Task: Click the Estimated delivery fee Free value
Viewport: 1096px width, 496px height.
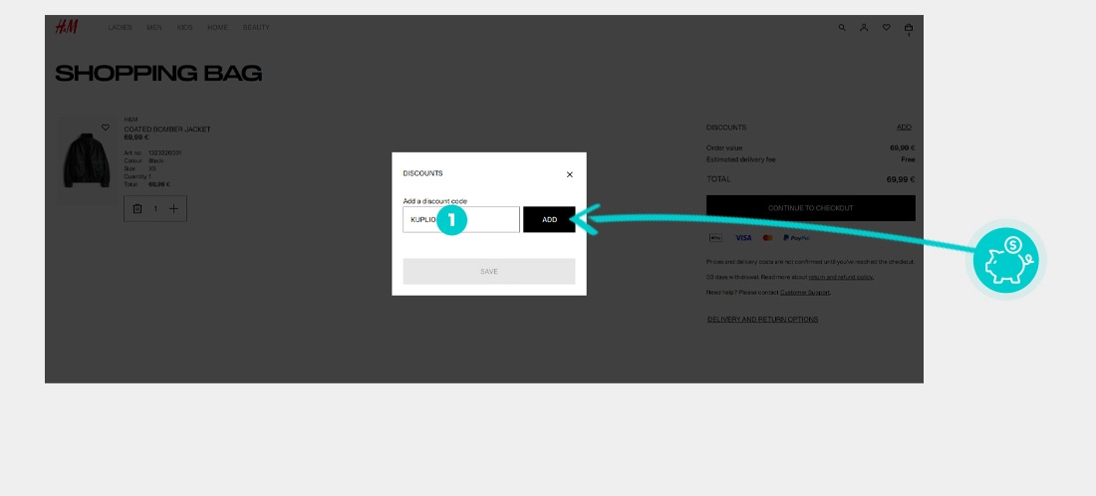Action: tap(908, 159)
